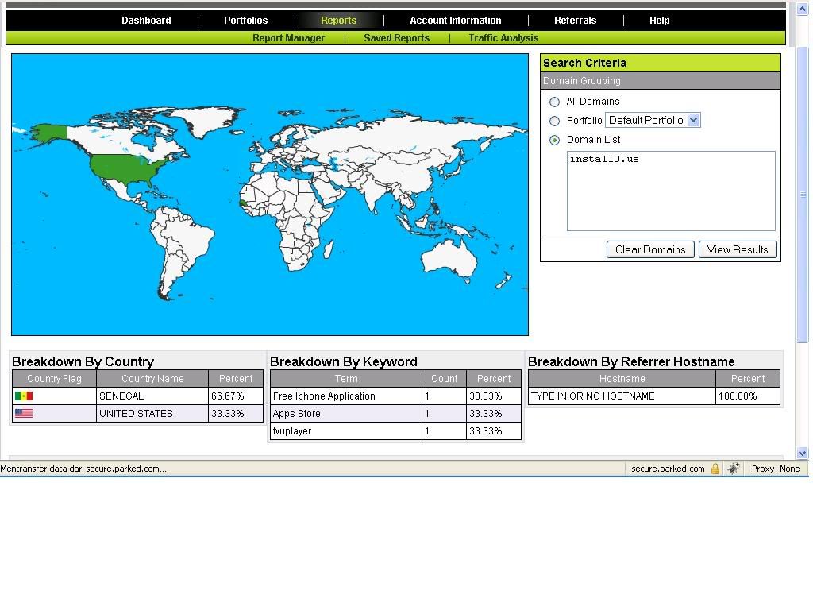Switch to the Saved Reports tab
The image size is (813, 610).
(x=396, y=37)
